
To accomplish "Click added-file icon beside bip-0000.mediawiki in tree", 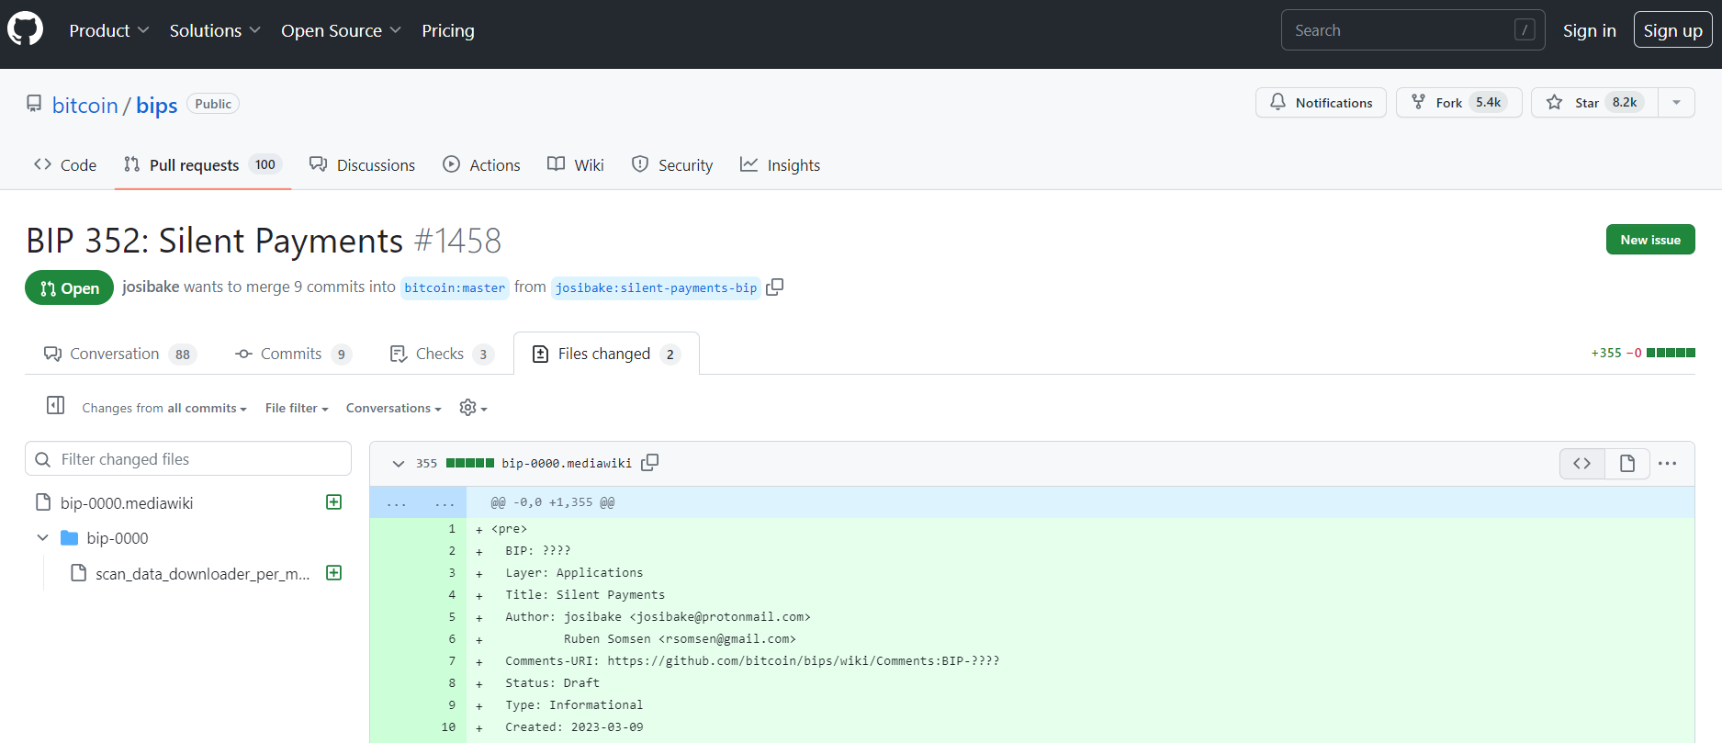I will (334, 501).
